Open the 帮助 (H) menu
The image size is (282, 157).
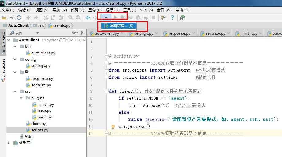(x=182, y=10)
